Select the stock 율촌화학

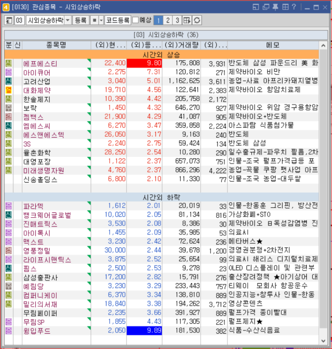(37, 153)
